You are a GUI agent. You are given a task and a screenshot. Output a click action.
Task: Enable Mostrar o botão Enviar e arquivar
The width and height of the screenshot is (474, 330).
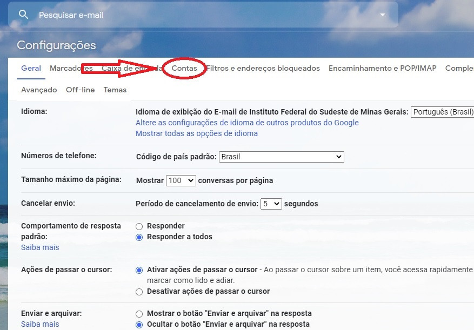139,314
